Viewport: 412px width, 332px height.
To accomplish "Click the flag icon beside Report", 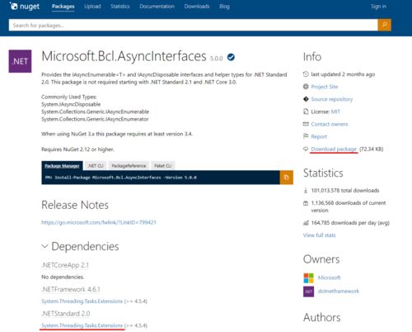I will pos(306,136).
